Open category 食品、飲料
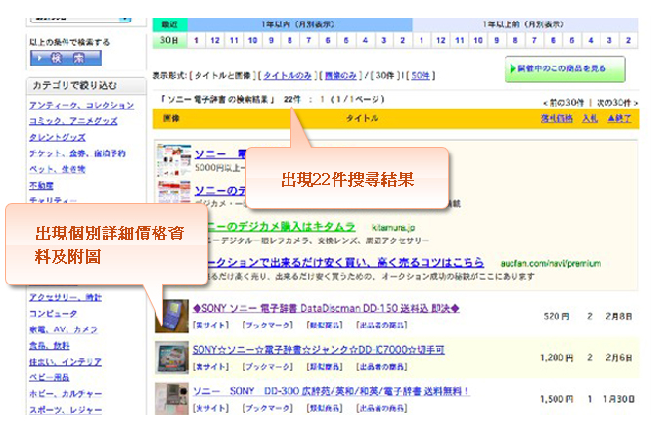Screen dimensions: 667x437 click(x=49, y=346)
